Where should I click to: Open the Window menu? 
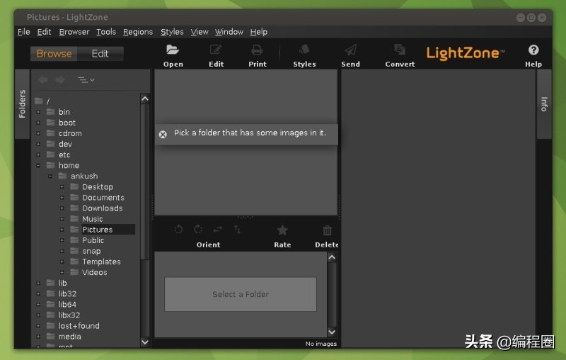(x=229, y=32)
